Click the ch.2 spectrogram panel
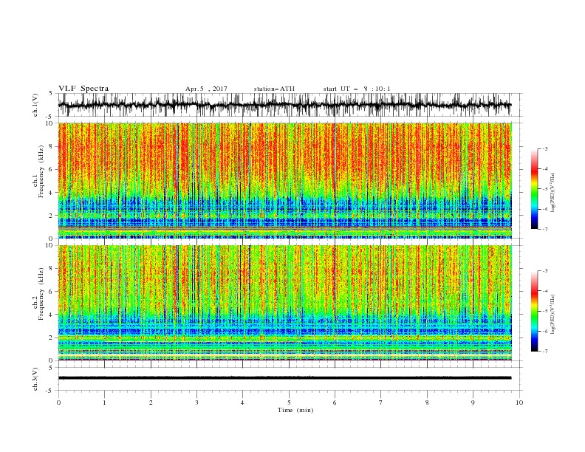The width and height of the screenshot is (585, 452). coord(285,303)
